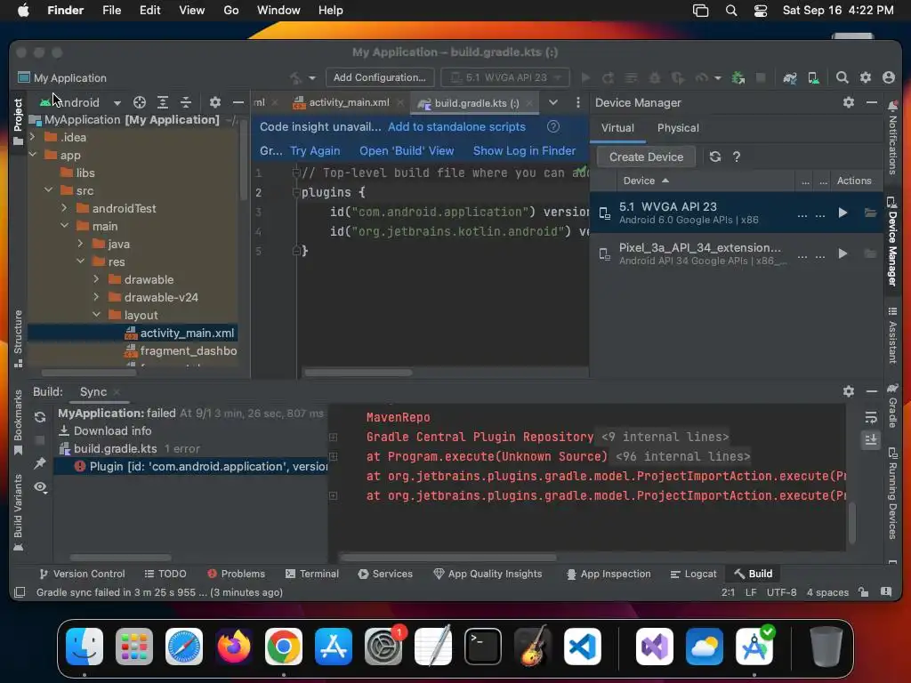Open the Terminal tool tab
This screenshot has width=911, height=683.
[x=312, y=574]
